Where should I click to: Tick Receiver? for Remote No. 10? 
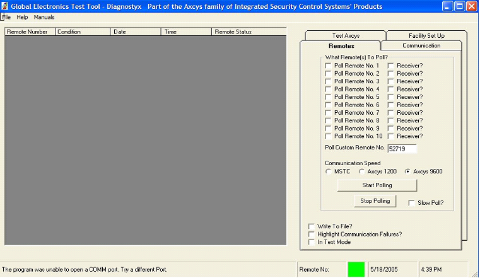click(390, 136)
